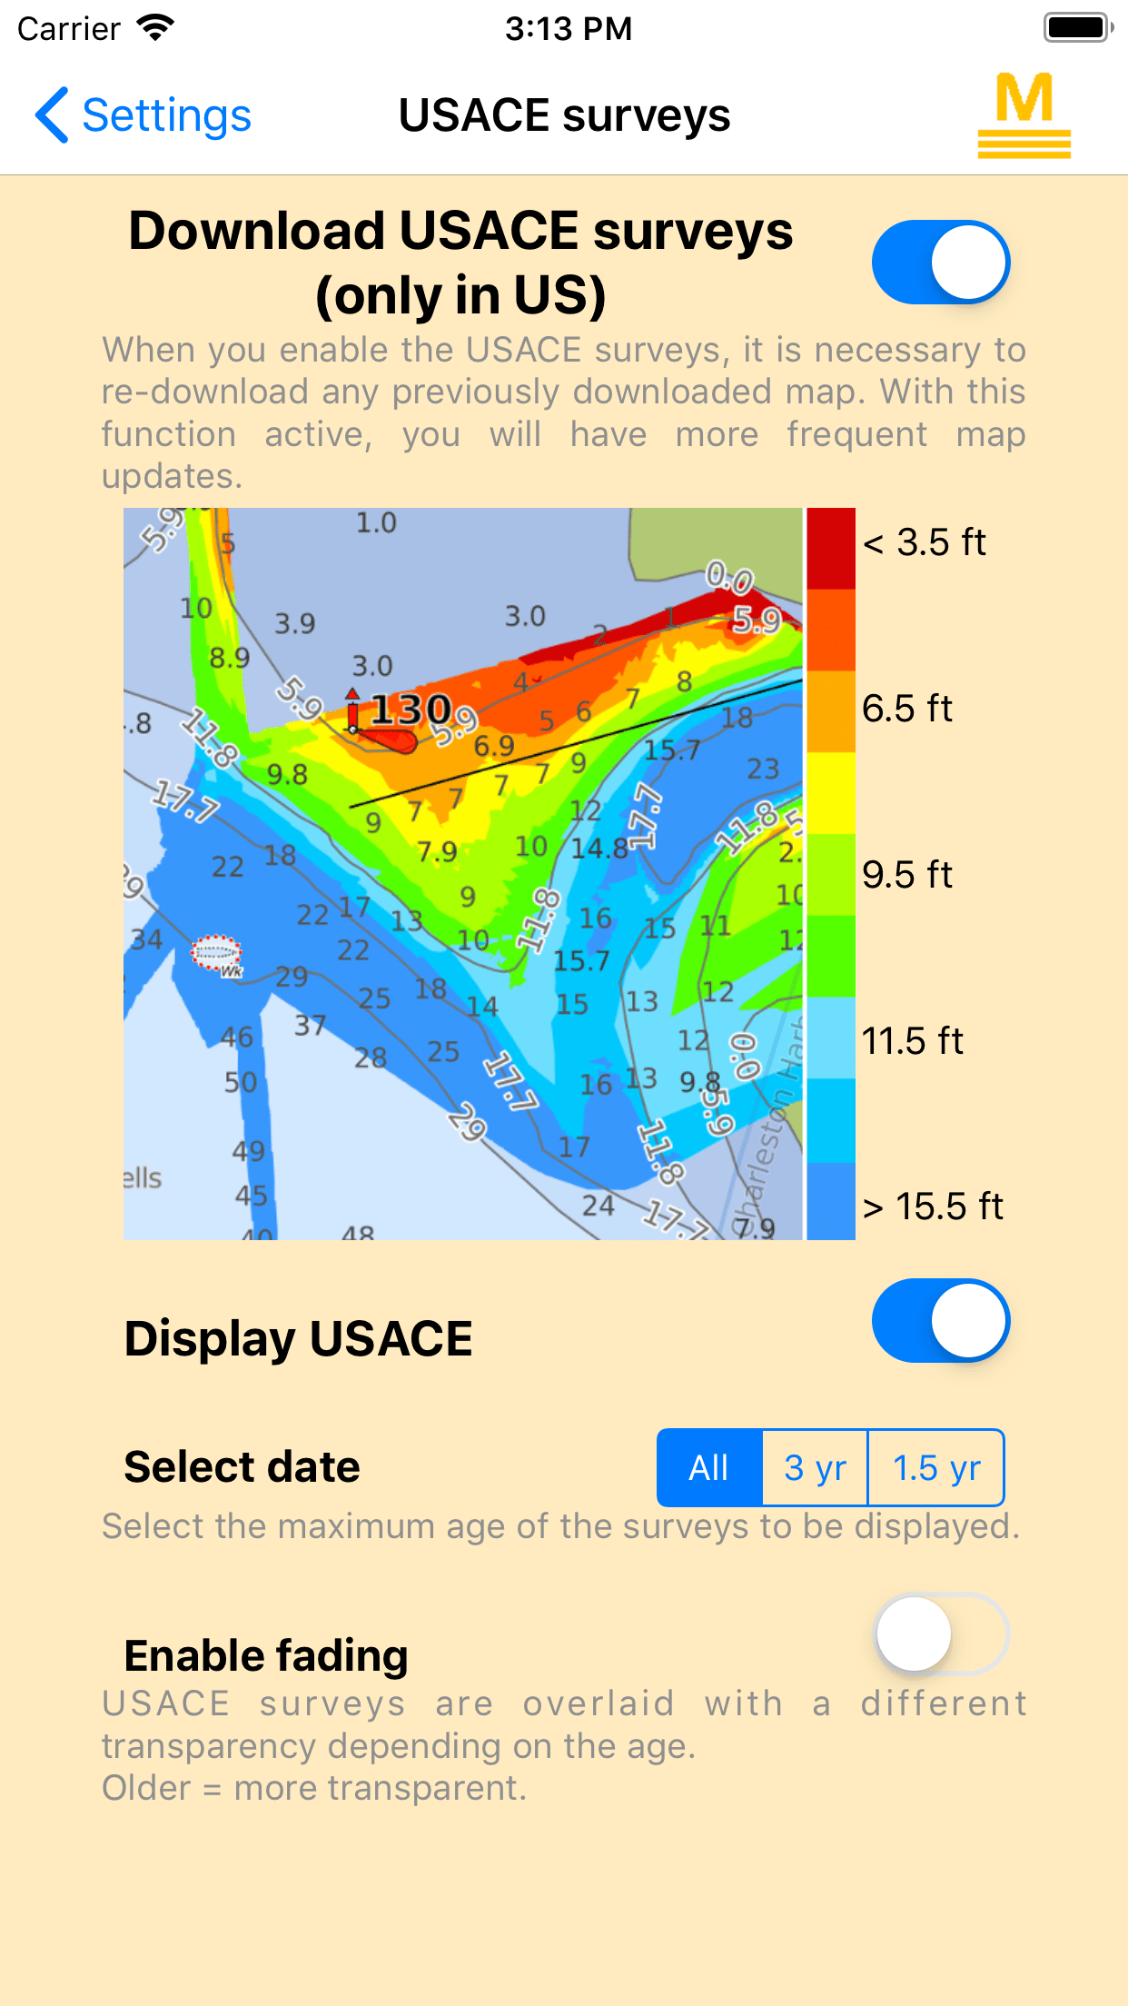1128x2006 pixels.
Task: Tap the yellow depth legend swatch
Action: point(831,793)
